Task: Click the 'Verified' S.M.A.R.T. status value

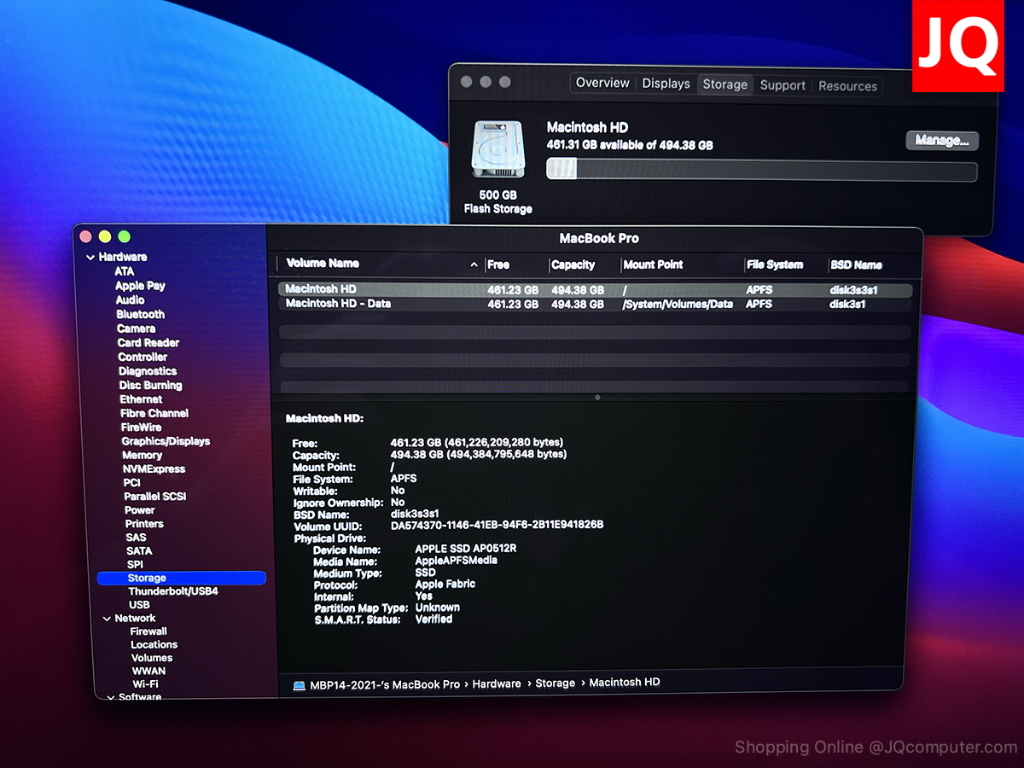Action: (433, 619)
